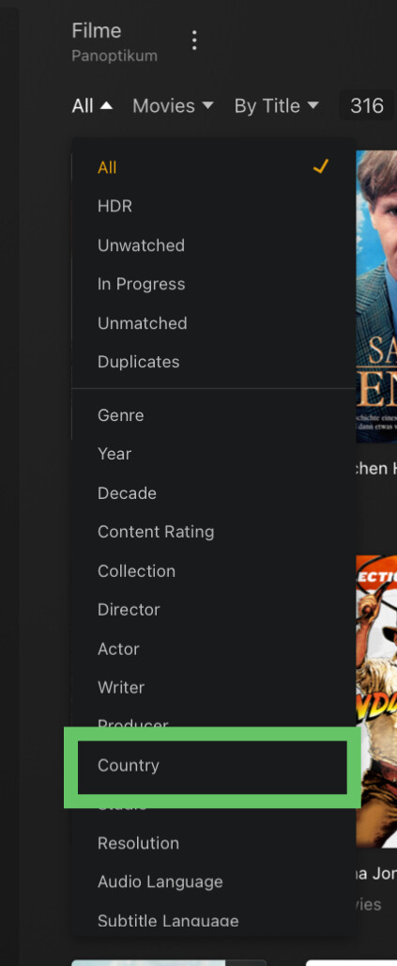Viewport: 397px width, 966px height.
Task: Select Content Rating filter
Action: click(x=214, y=532)
